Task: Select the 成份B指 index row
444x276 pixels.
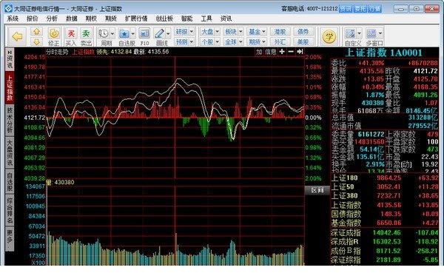Action: click(385, 251)
